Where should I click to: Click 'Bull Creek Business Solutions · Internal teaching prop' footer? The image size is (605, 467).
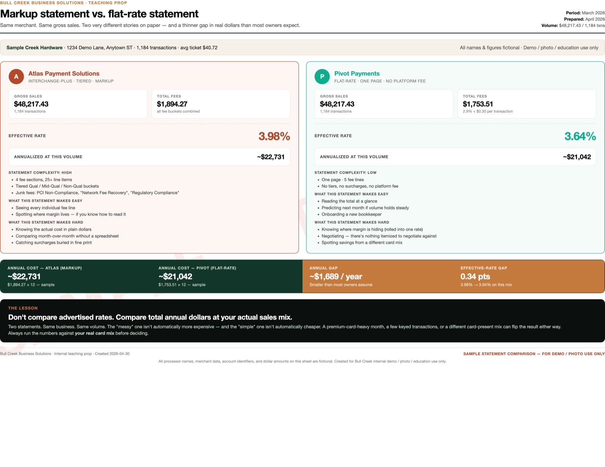(65, 354)
